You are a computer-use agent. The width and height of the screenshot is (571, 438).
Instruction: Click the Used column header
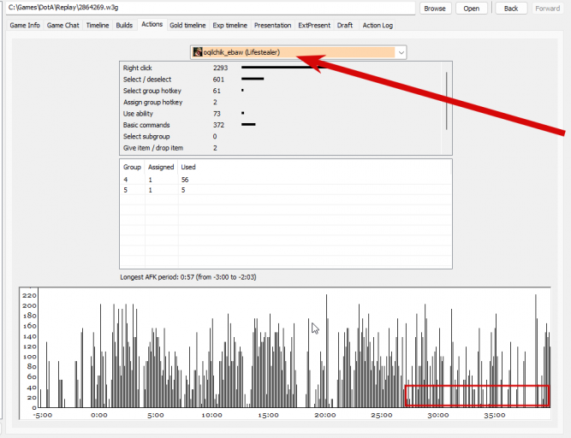188,167
